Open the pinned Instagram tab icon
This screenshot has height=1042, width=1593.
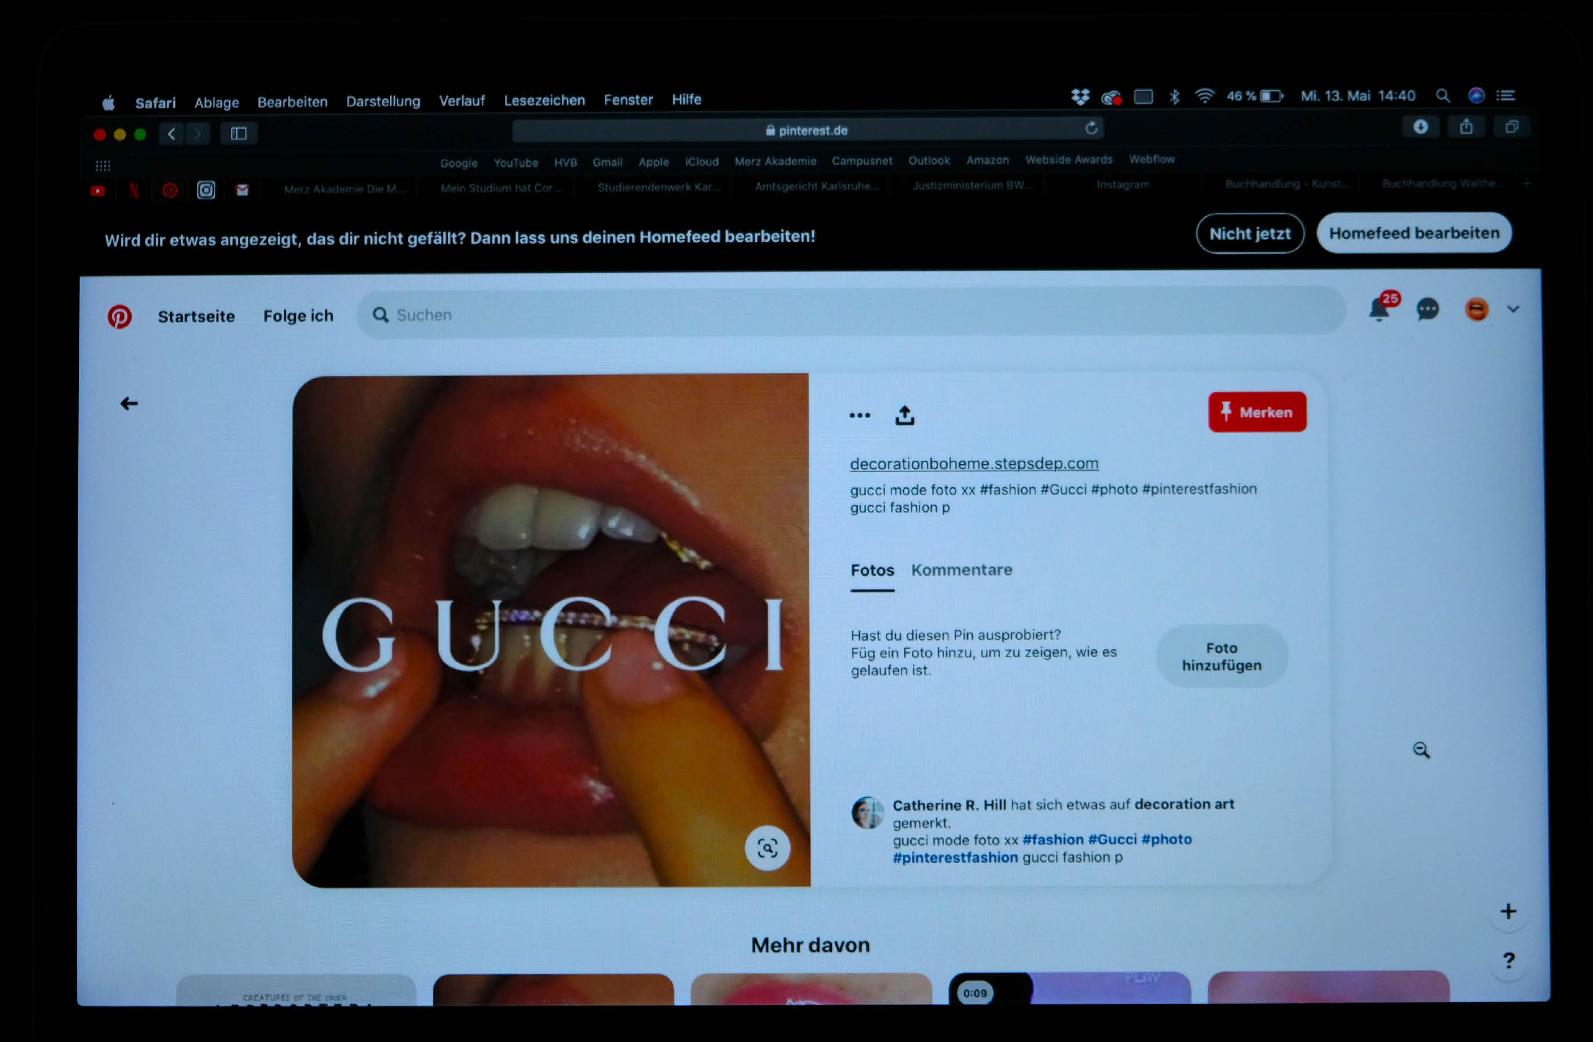click(x=206, y=190)
